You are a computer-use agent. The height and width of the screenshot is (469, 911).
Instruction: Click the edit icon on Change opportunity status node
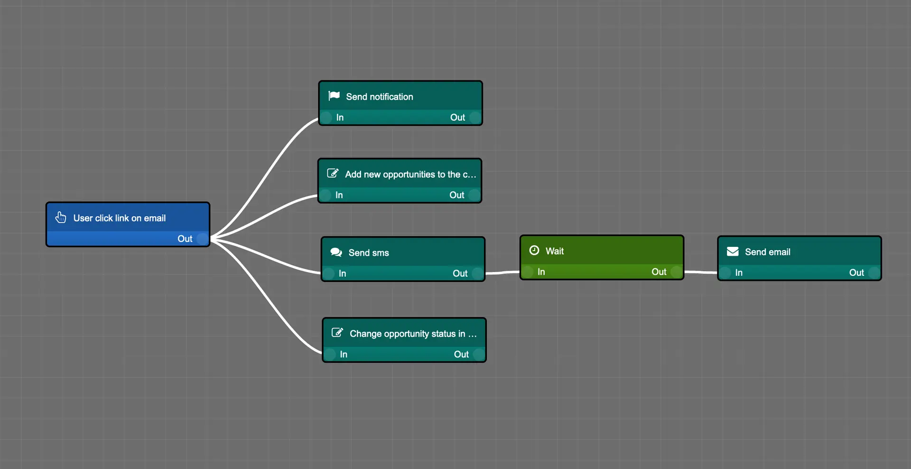pos(337,333)
